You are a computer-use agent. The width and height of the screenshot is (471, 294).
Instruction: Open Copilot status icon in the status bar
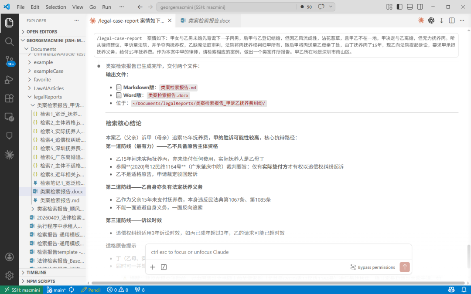point(451,290)
